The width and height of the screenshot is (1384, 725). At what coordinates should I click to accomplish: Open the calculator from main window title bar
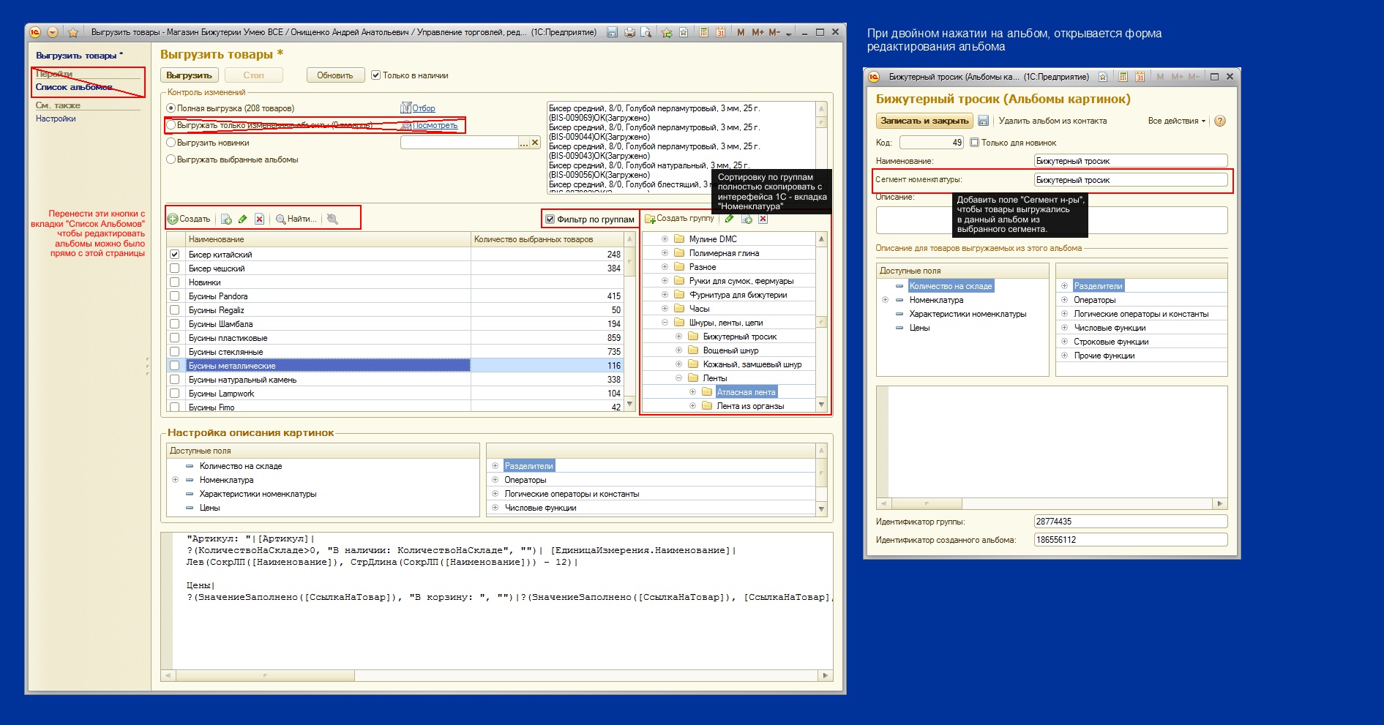click(x=703, y=33)
